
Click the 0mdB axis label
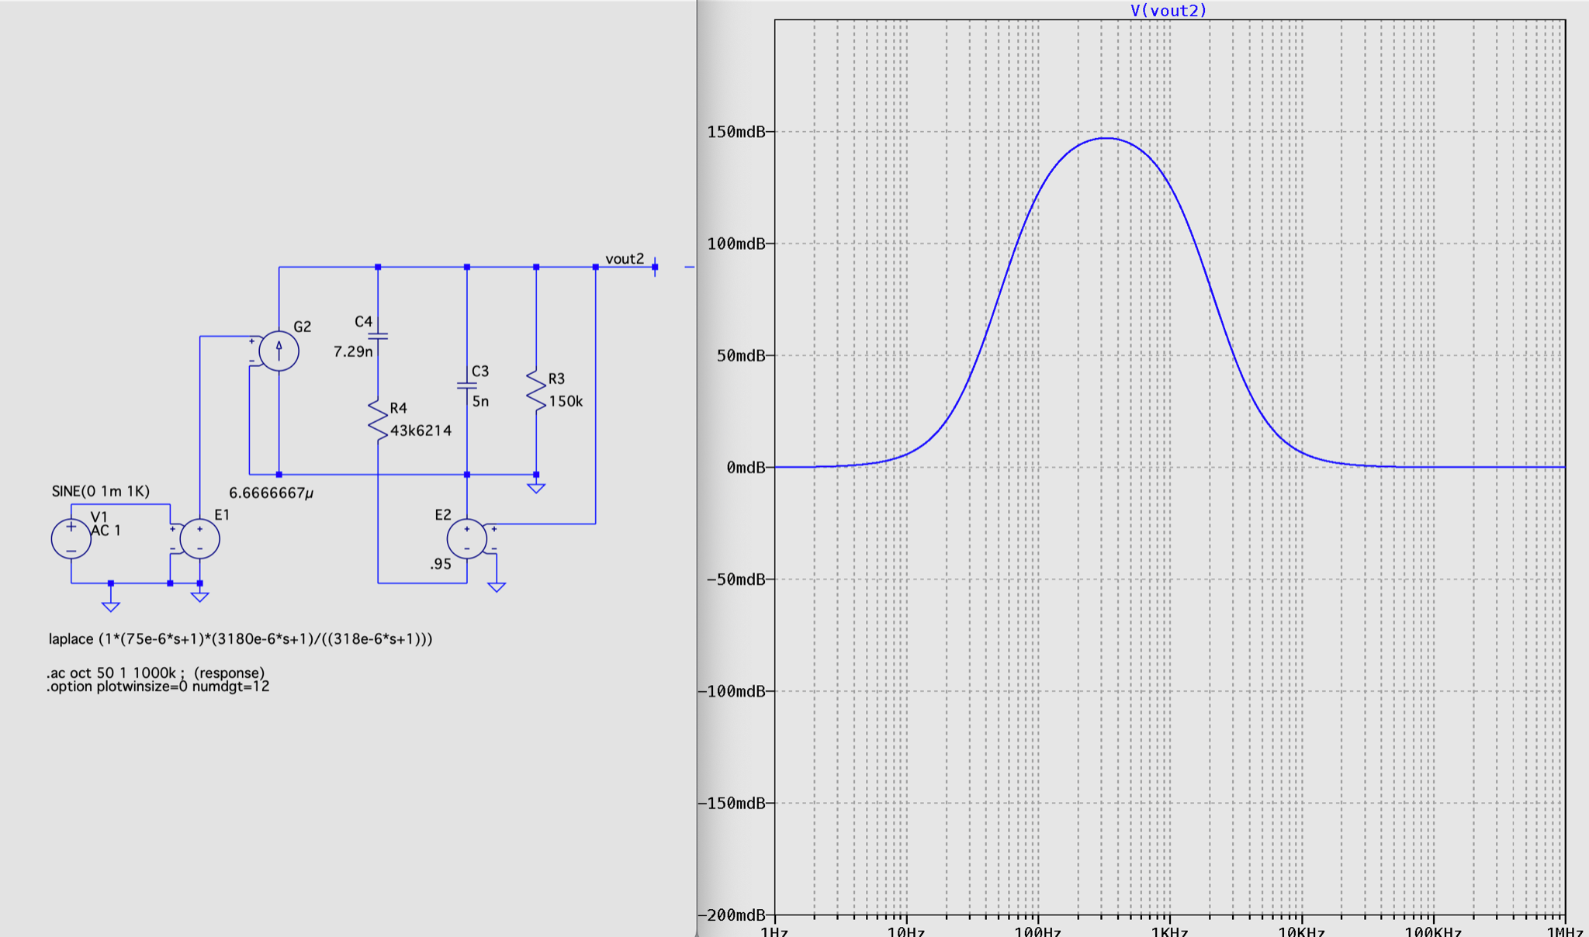(x=746, y=468)
